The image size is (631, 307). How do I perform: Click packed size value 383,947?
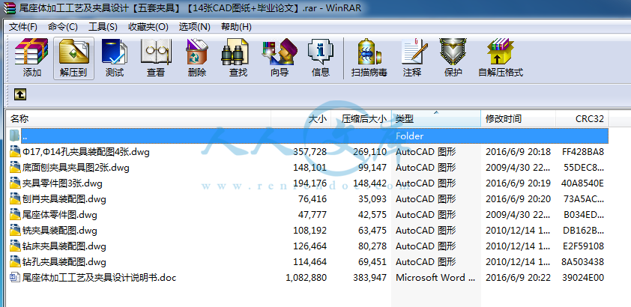369,278
